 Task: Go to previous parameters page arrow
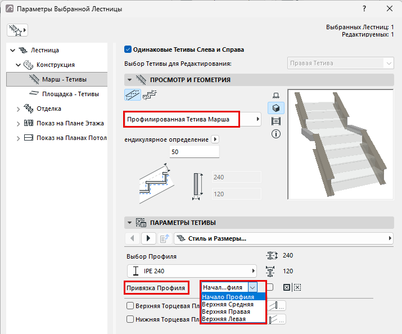[x=132, y=238]
